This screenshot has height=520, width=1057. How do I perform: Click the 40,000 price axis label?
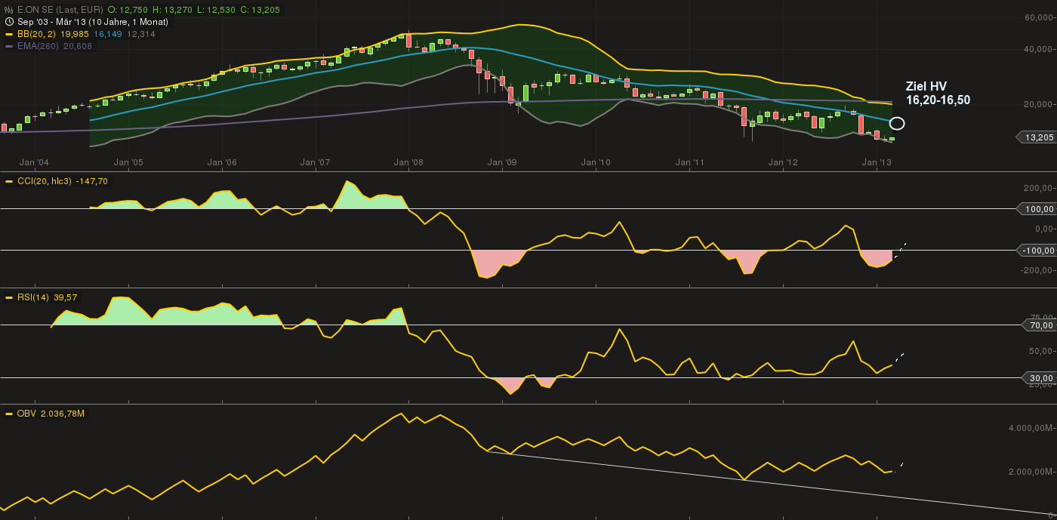tap(1039, 49)
